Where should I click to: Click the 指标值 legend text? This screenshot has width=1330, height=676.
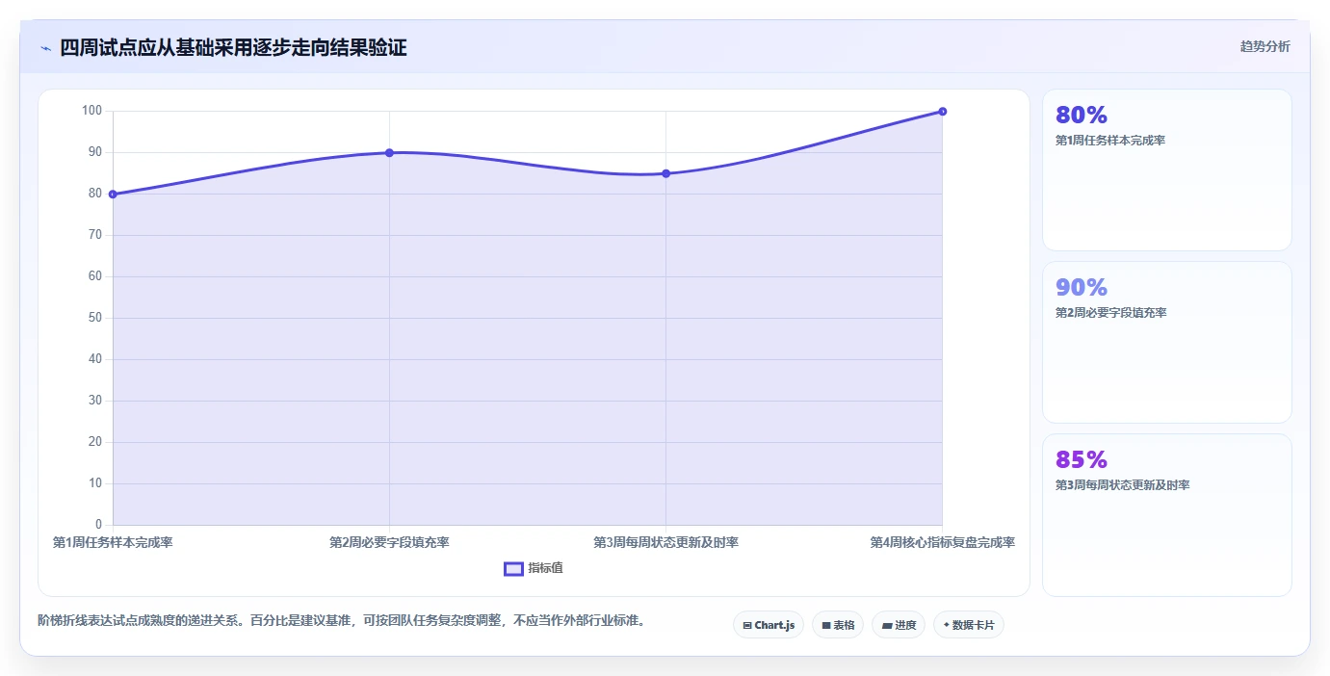[545, 568]
